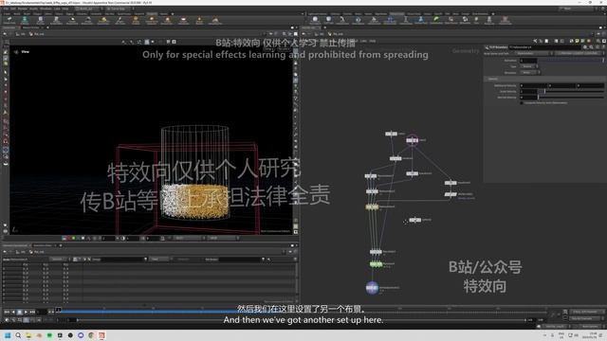
Task: Click the last icon on the network editor toolbar
Action: coord(603,41)
